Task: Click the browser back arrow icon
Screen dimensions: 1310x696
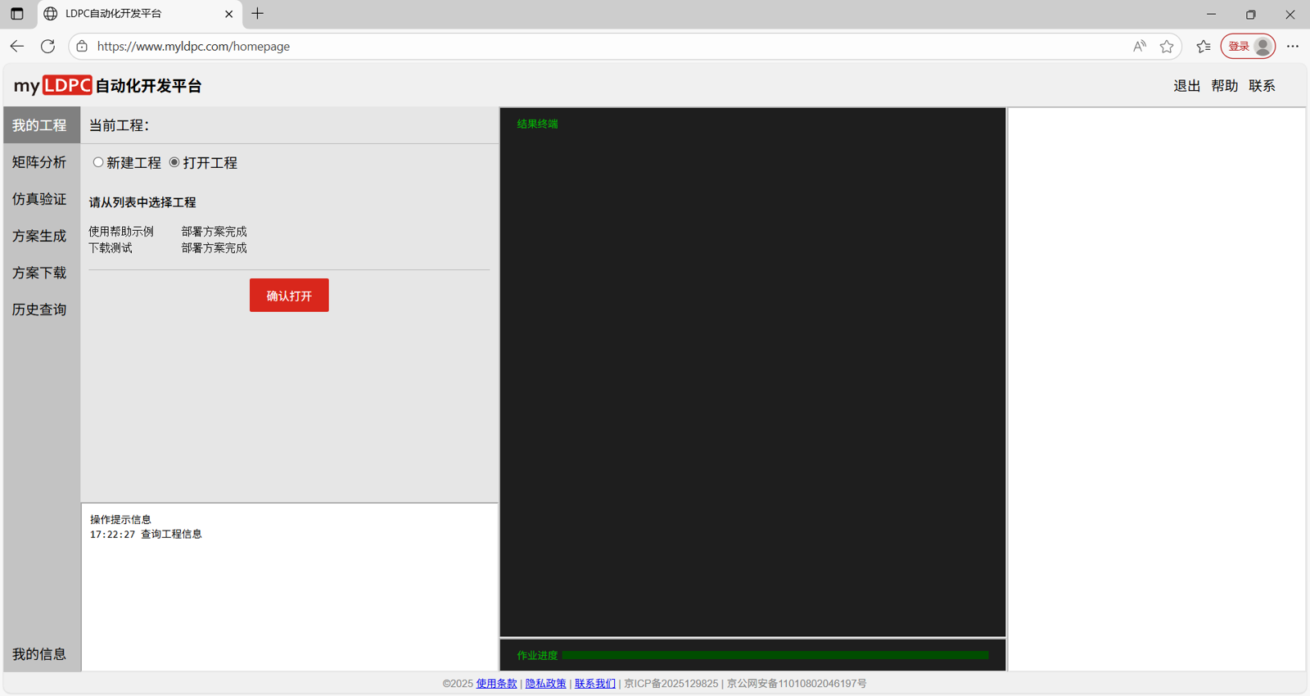Action: coord(17,47)
